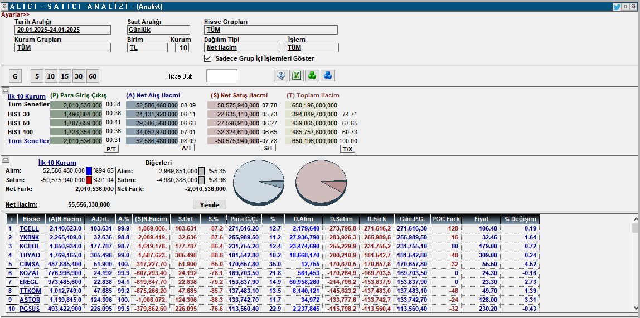Sort by the Hisse column header

coord(31,219)
